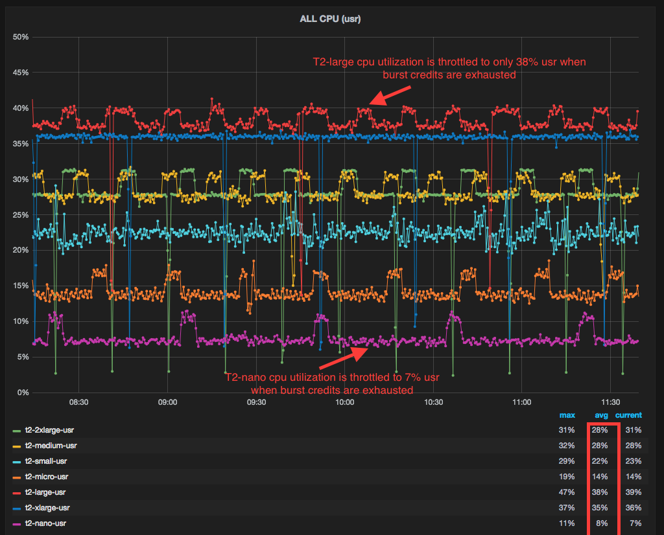Click the red line icon beside t2-large-usr

[x=16, y=492]
